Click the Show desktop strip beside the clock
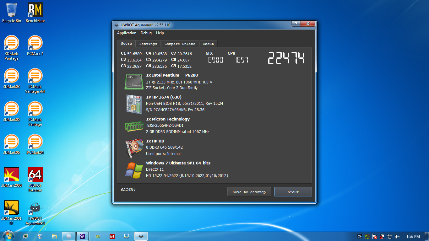 point(427,236)
